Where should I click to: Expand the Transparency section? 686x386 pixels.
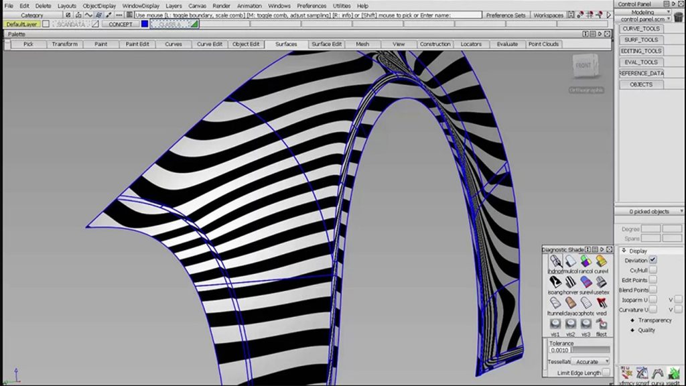point(653,320)
